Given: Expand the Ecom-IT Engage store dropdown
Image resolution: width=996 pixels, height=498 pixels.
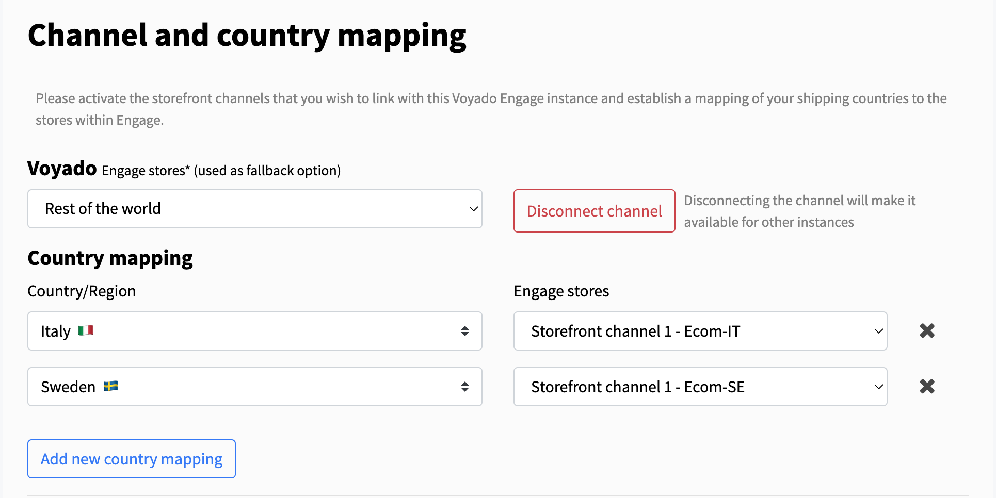Looking at the screenshot, I should click(700, 331).
